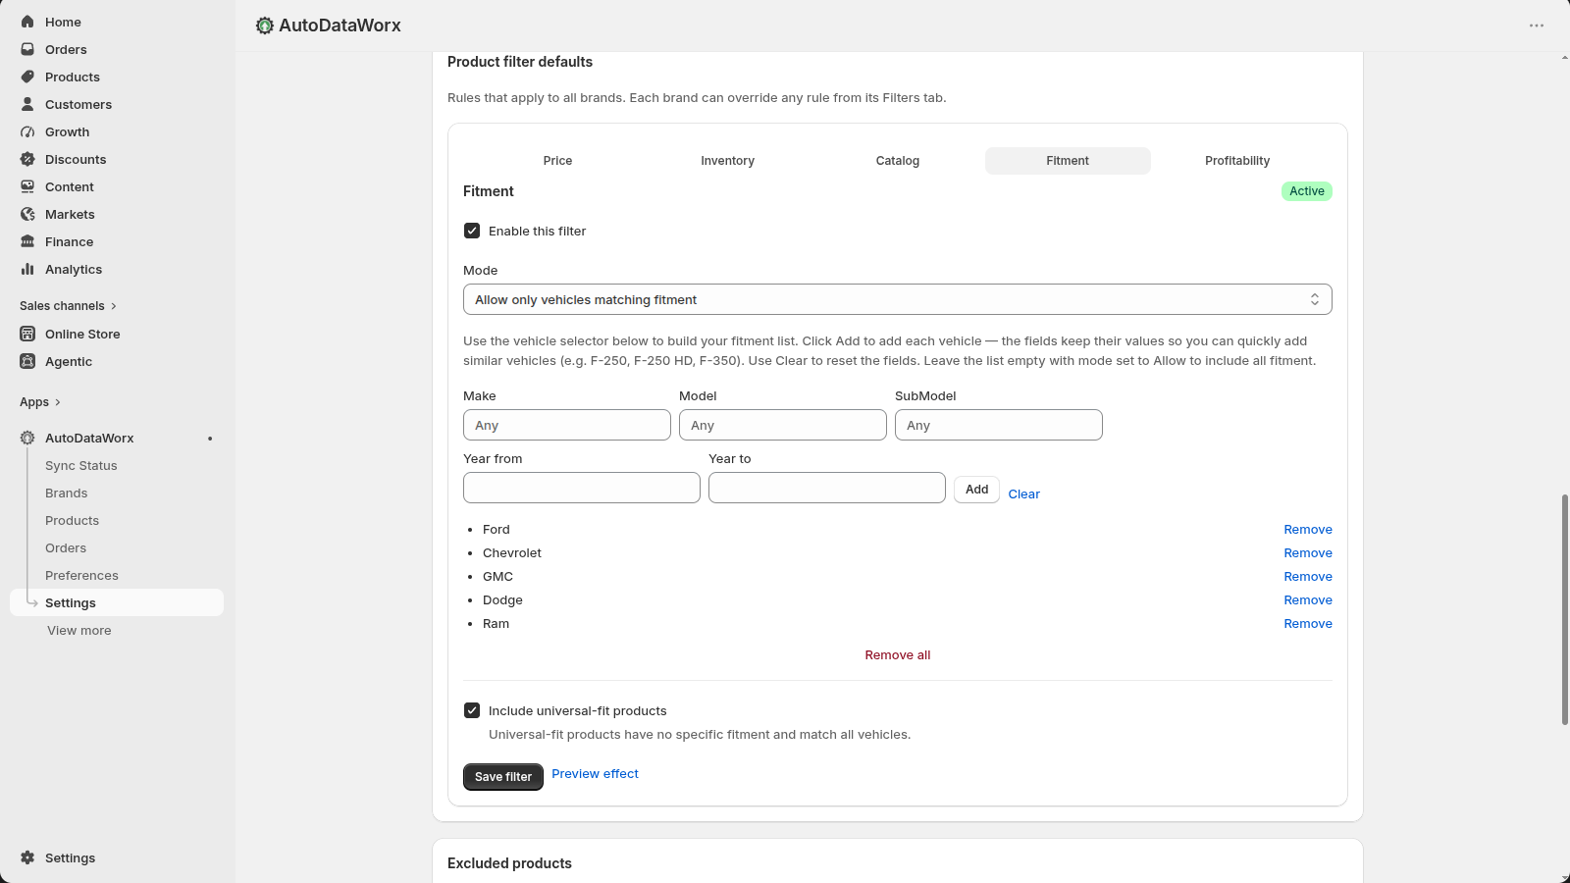Click the Products tag icon
The height and width of the screenshot is (883, 1570).
point(27,77)
